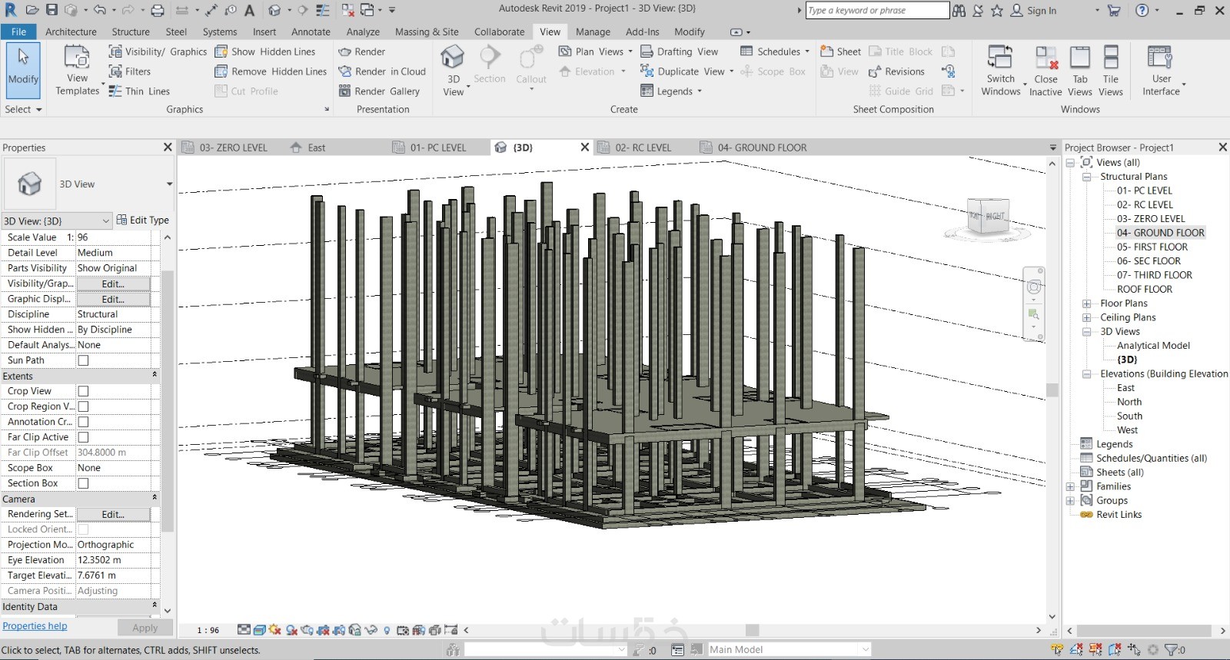This screenshot has width=1230, height=660.
Task: Click the Schedules tool icon
Action: tap(746, 51)
